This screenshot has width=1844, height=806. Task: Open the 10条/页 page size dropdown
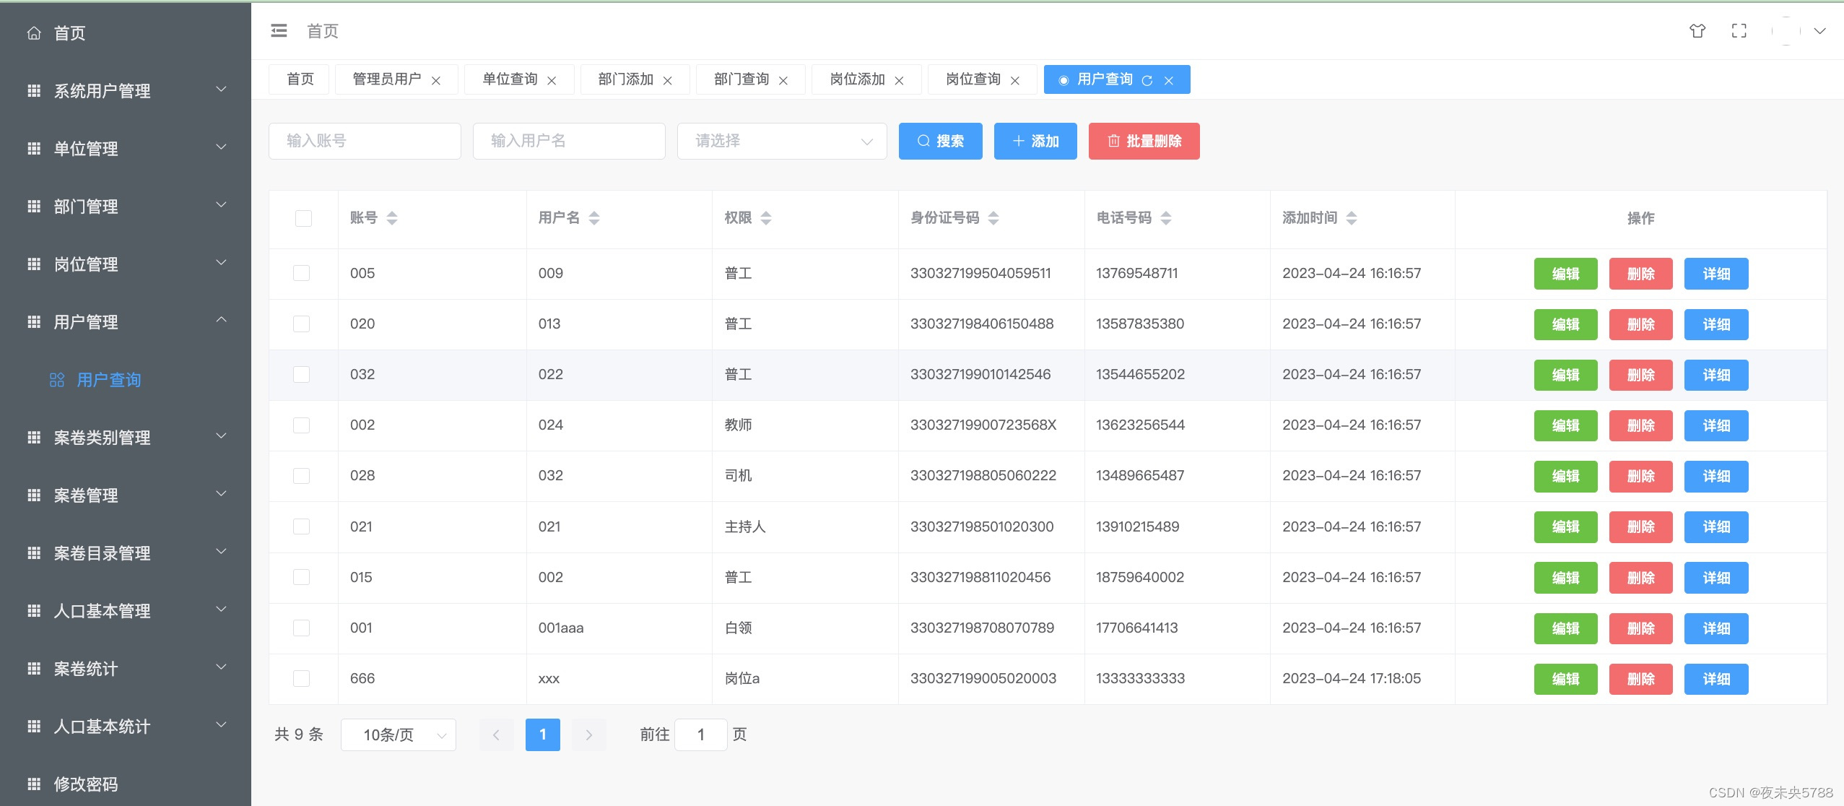click(398, 734)
